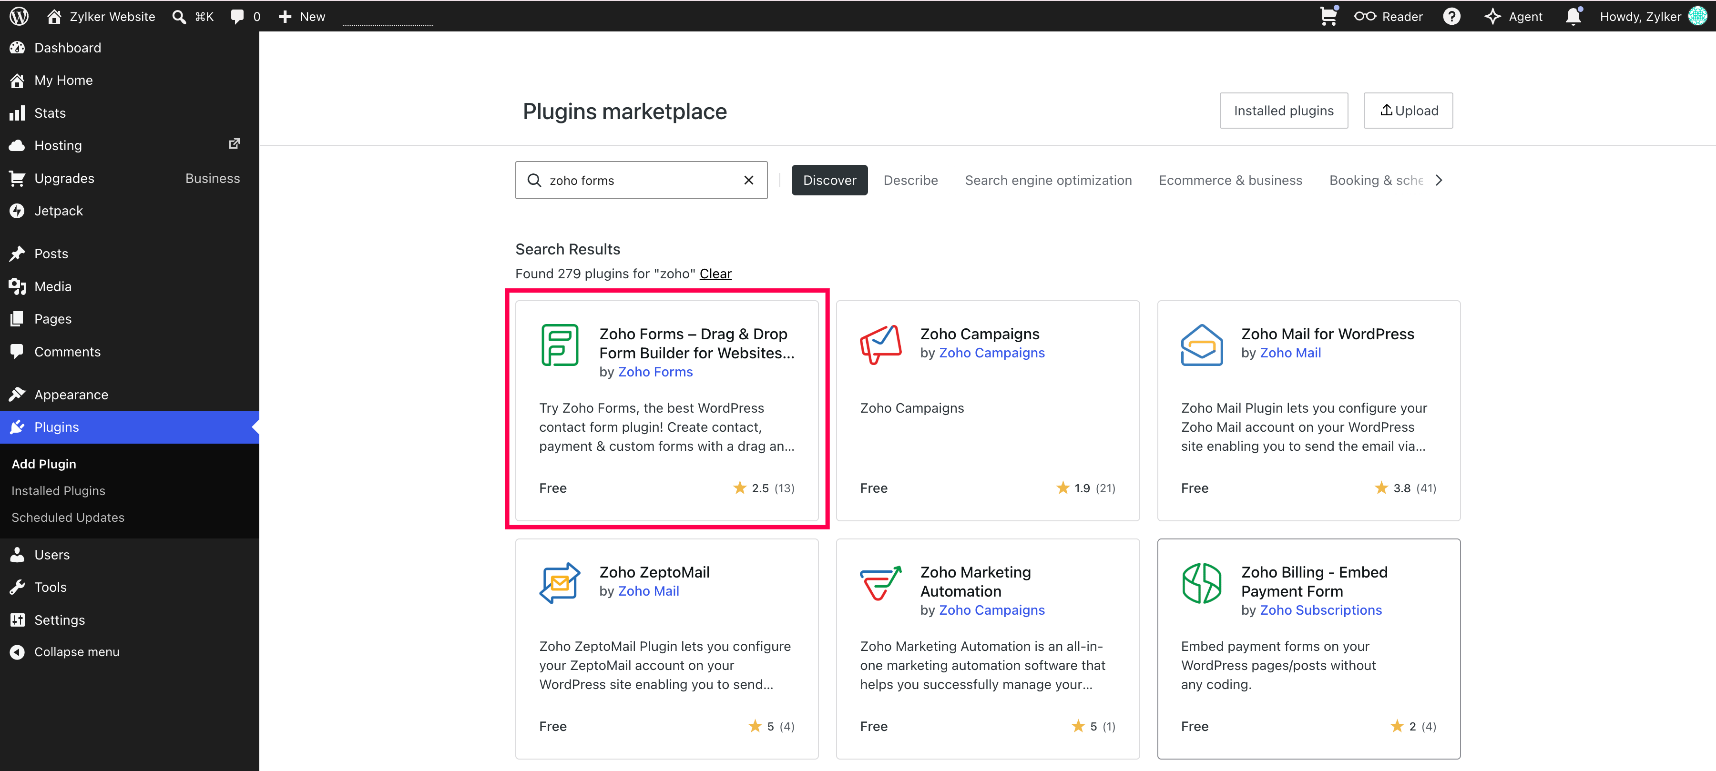Open the help question mark icon

pos(1451,16)
